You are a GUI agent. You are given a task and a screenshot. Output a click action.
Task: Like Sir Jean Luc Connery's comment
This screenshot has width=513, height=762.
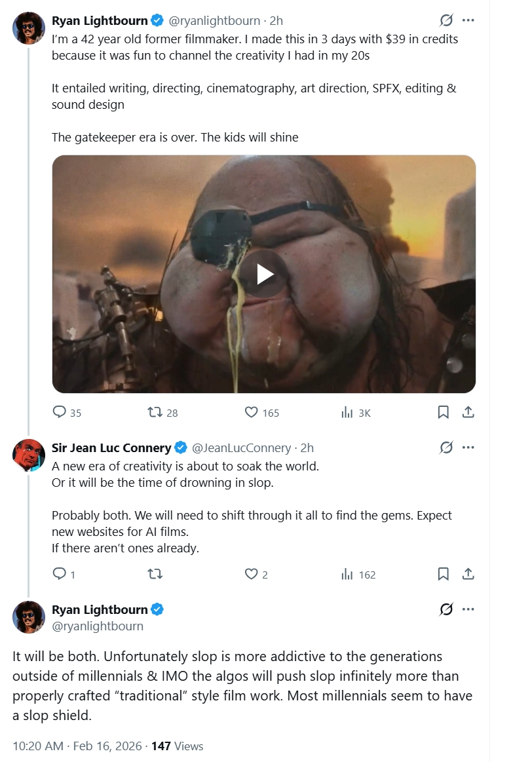pyautogui.click(x=251, y=574)
